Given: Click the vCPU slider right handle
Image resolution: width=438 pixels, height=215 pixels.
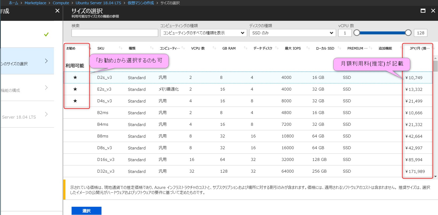Looking at the screenshot, I should click(408, 33).
